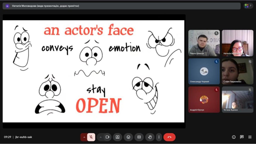The image size is (256, 144).
Task: Raise your hand in the meeting
Action: (150, 137)
